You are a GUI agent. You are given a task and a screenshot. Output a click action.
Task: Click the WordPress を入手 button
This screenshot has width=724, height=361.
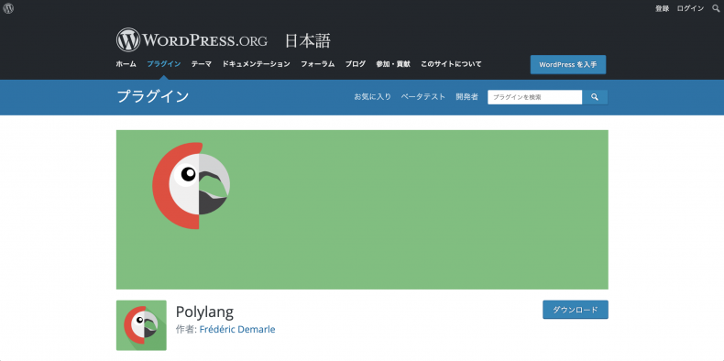point(568,65)
